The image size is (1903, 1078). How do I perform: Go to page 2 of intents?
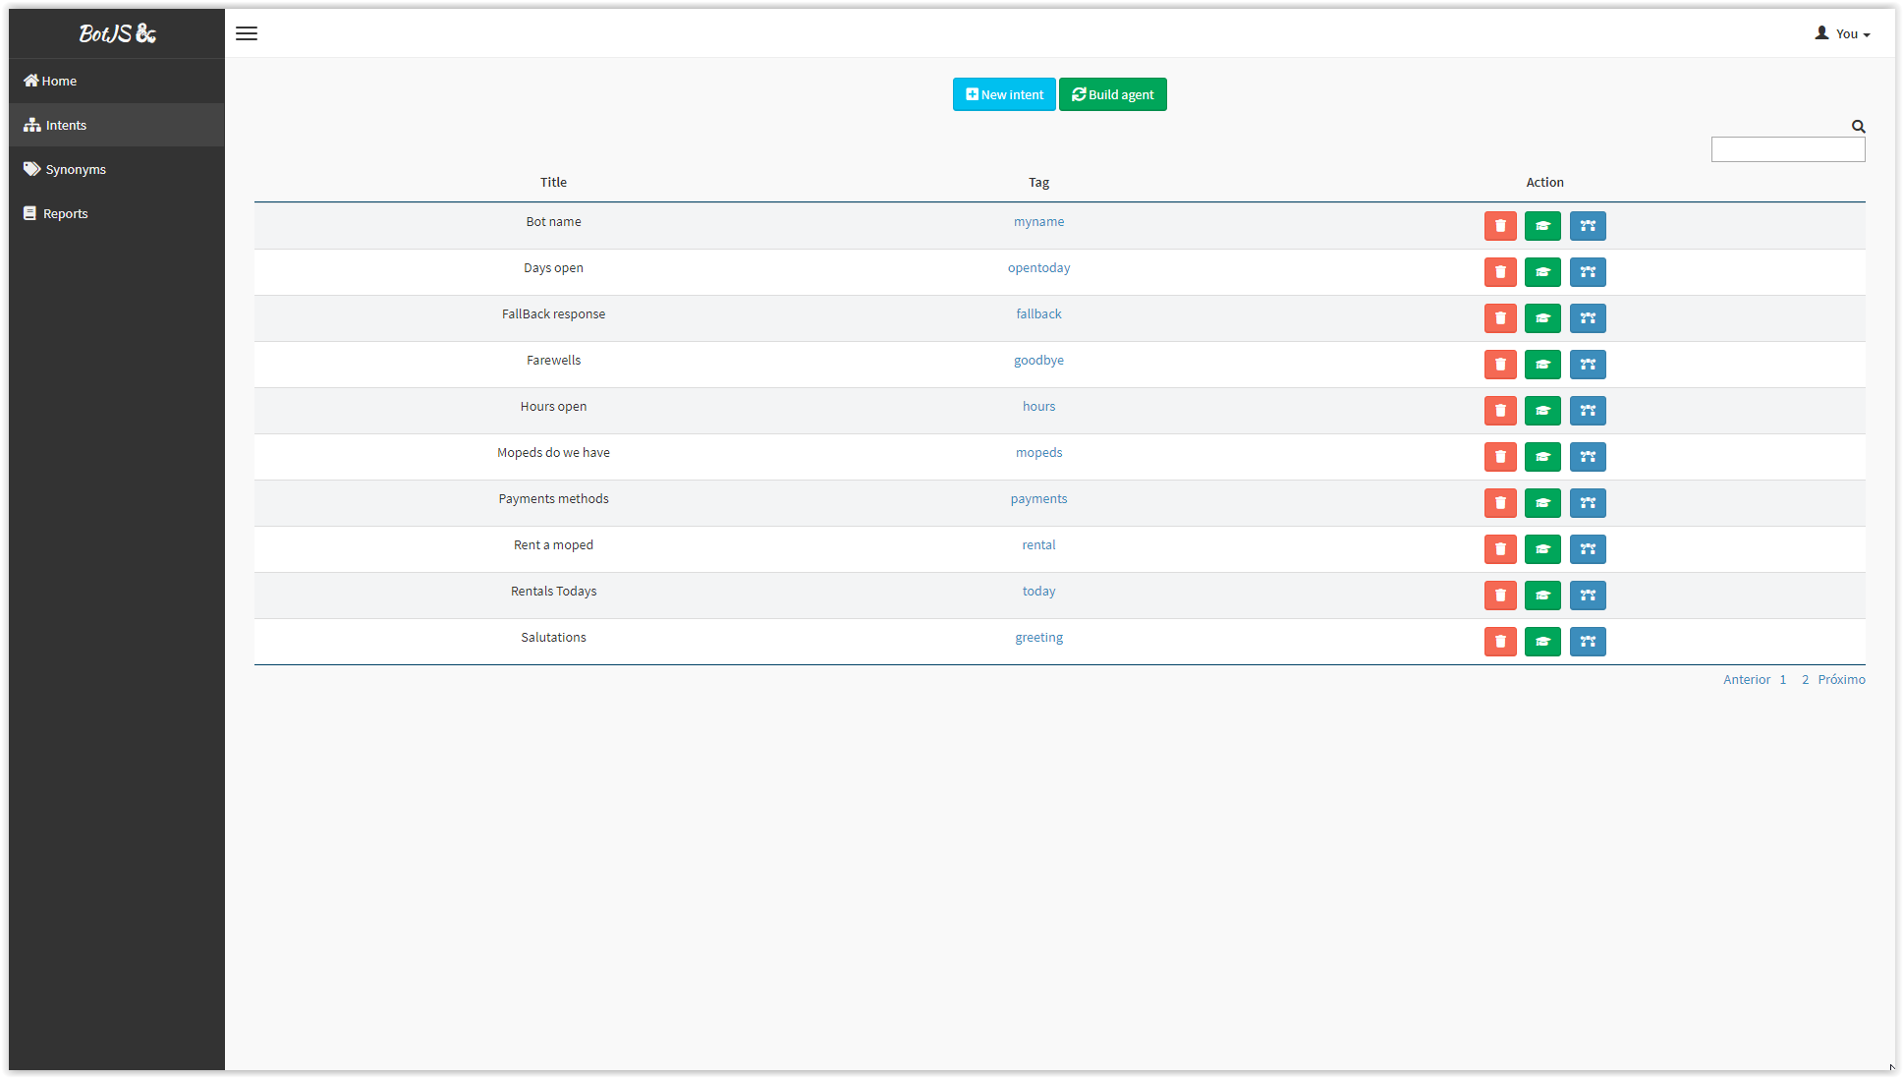(x=1805, y=680)
